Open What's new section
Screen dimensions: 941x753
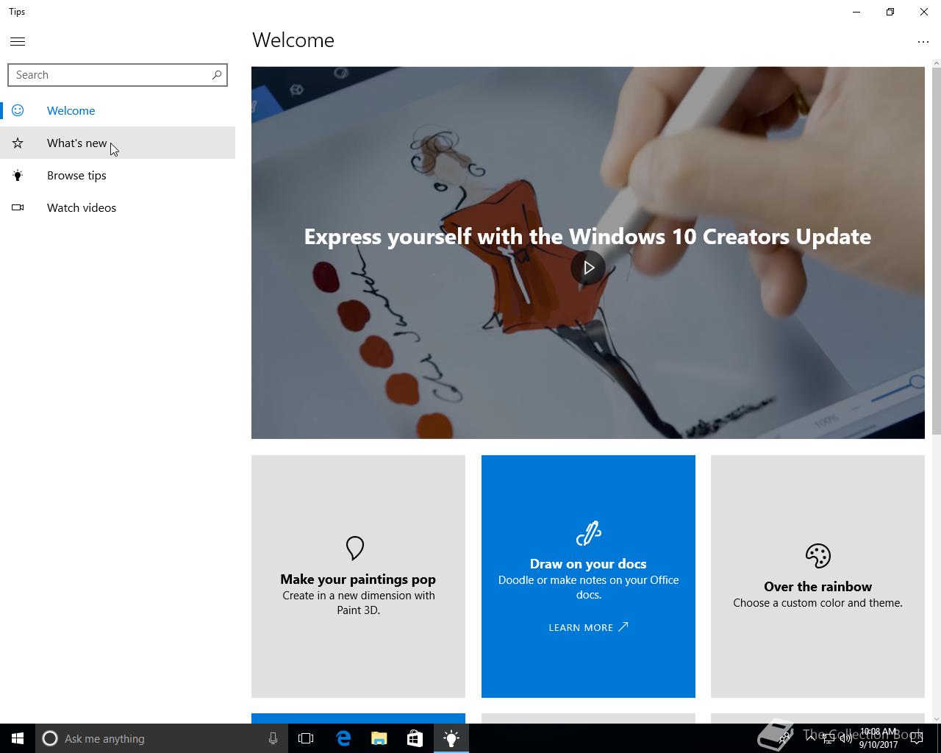coord(118,143)
